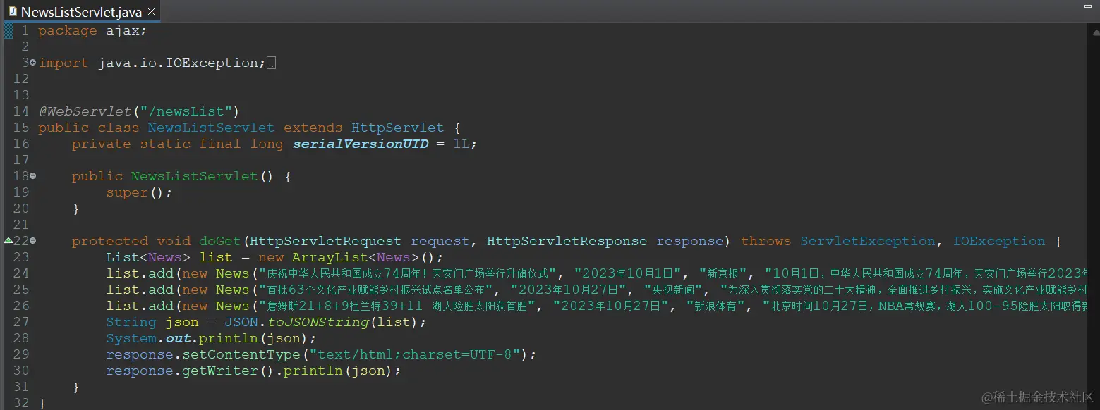The image size is (1100, 410).
Task: Click the 1L literal on line 16
Action: [x=462, y=144]
